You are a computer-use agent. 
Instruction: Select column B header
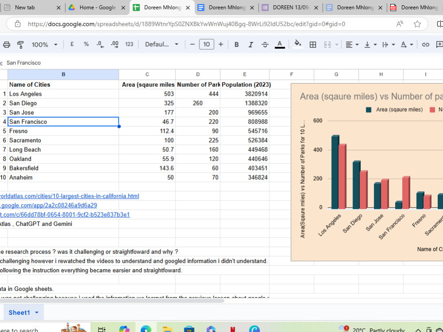click(63, 74)
